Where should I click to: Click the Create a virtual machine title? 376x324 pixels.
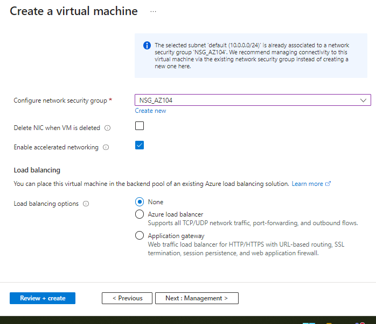point(74,11)
